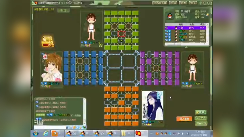Switch to the fourth QQ penguin taskbar window

tap(113, 134)
